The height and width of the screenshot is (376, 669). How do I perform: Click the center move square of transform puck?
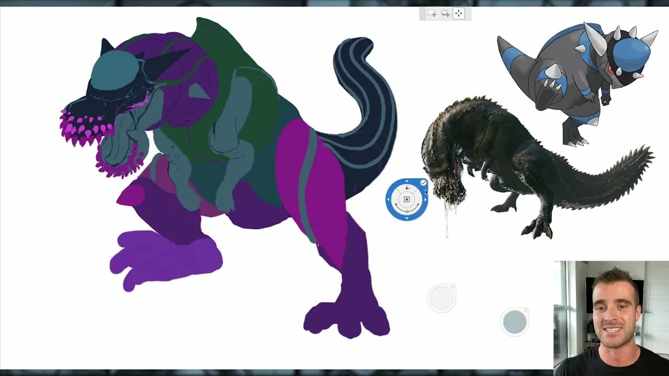[407, 199]
